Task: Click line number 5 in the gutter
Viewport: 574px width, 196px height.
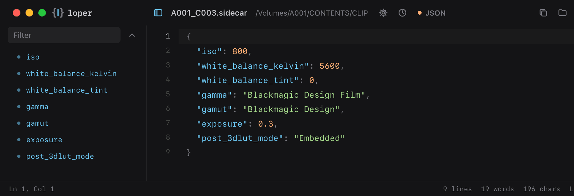Action: (x=168, y=94)
